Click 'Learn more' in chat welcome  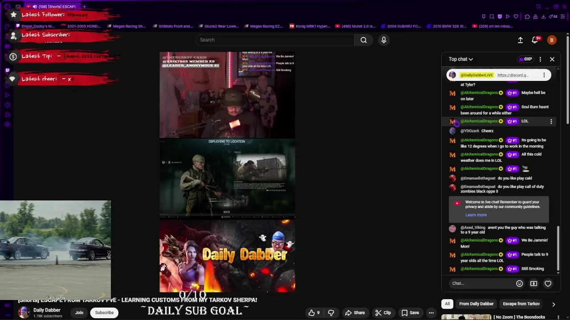click(476, 215)
